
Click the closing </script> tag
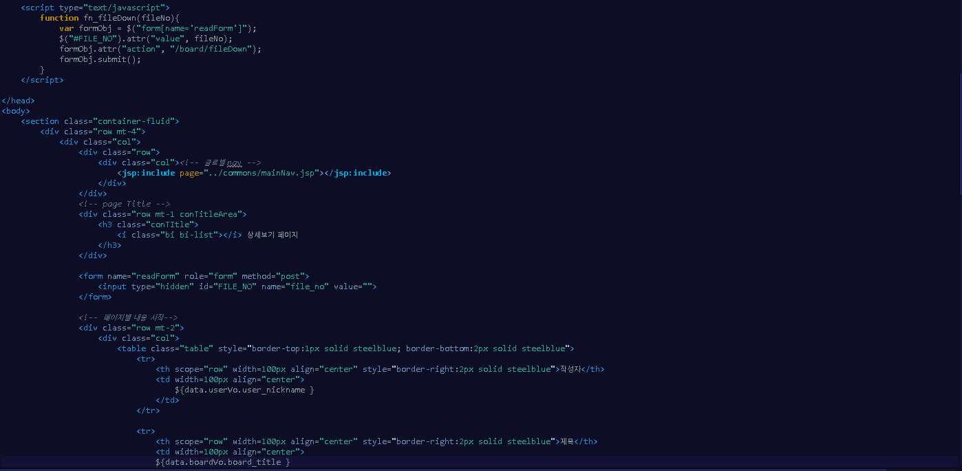coord(42,80)
